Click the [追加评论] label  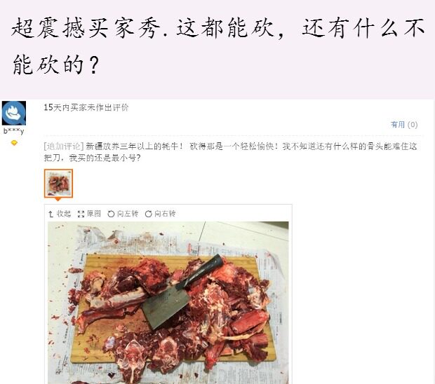tap(64, 146)
